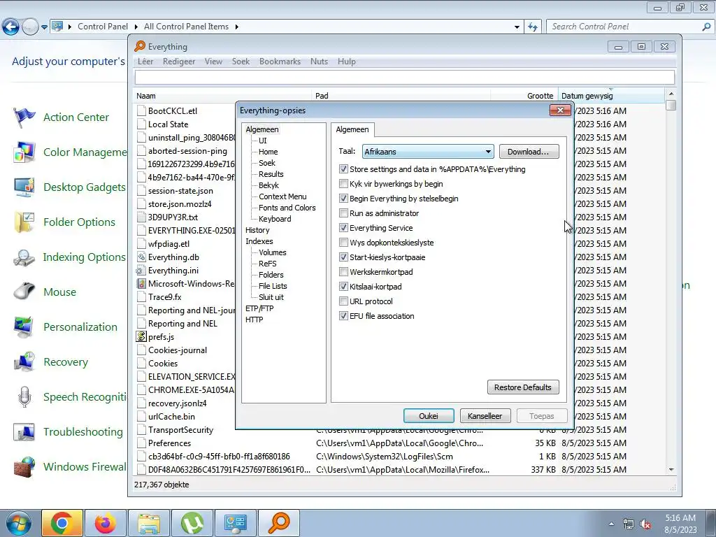Open uTorrent from the taskbar

(192, 523)
